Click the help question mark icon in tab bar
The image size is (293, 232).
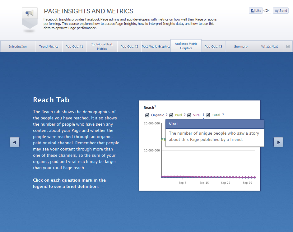pyautogui.click(x=288, y=46)
